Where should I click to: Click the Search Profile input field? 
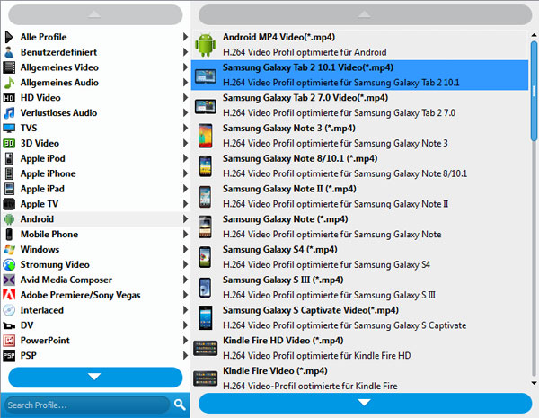tap(88, 405)
